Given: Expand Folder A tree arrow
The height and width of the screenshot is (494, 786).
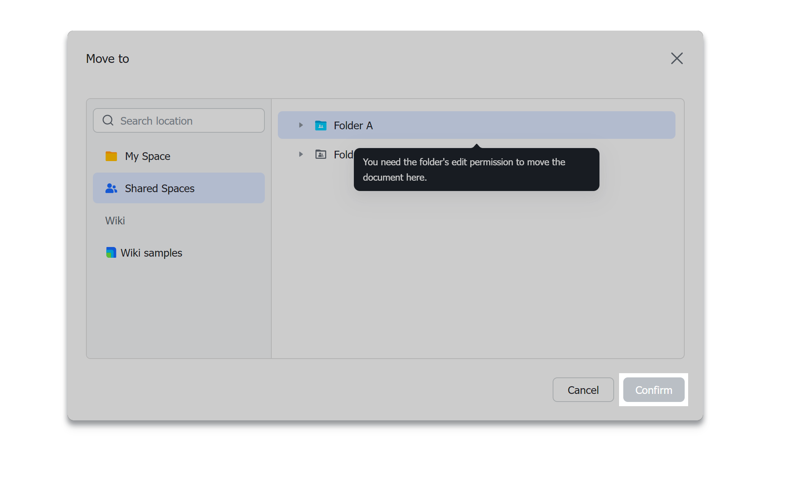Looking at the screenshot, I should click(301, 125).
